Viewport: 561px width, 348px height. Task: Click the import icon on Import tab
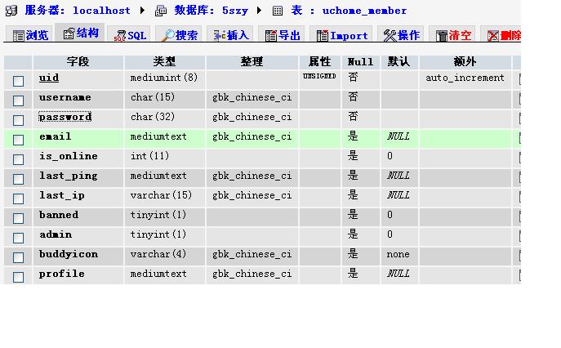coord(323,36)
